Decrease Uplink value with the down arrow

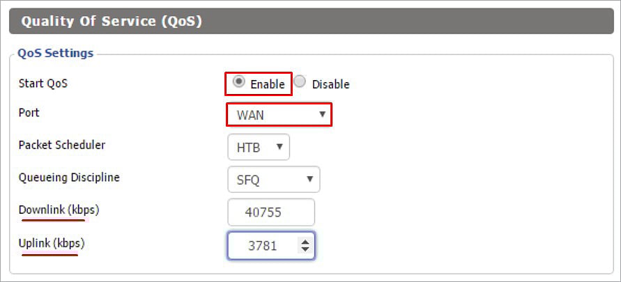click(x=305, y=249)
